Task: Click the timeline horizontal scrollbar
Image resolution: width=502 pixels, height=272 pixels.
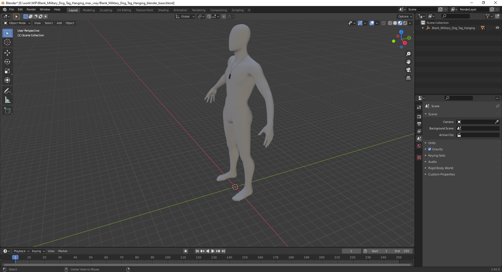Action: click(207, 265)
